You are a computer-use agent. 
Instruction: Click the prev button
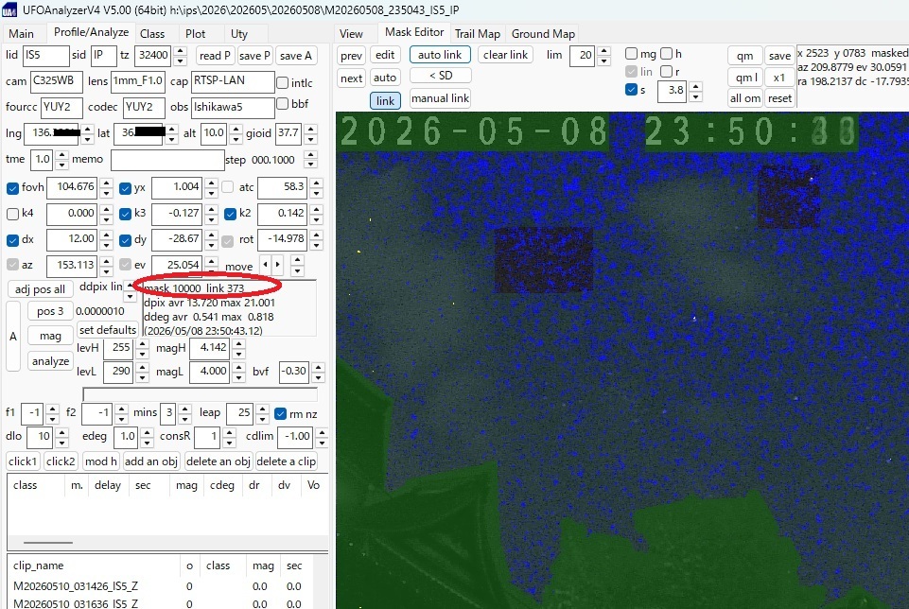click(351, 56)
